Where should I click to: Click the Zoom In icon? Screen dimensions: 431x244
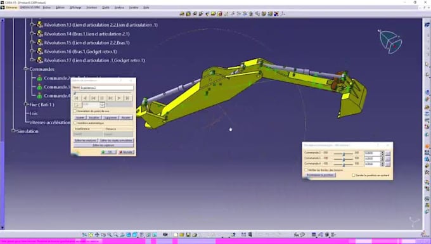point(110,234)
